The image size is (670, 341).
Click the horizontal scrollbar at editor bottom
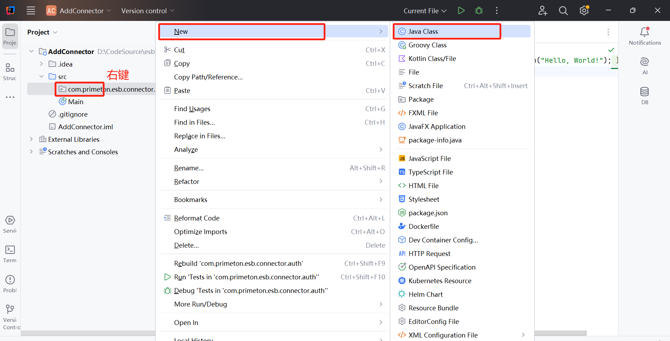[560, 333]
